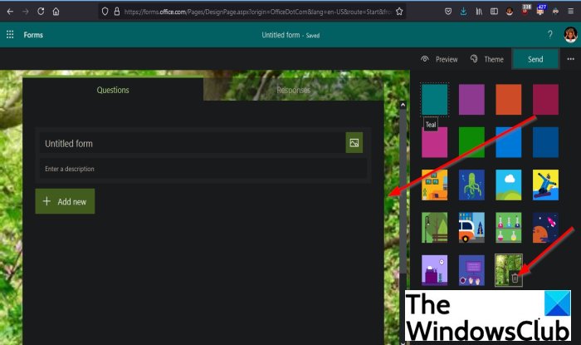This screenshot has width=581, height=345.
Task: Select the pink theme color
Action: tap(434, 142)
